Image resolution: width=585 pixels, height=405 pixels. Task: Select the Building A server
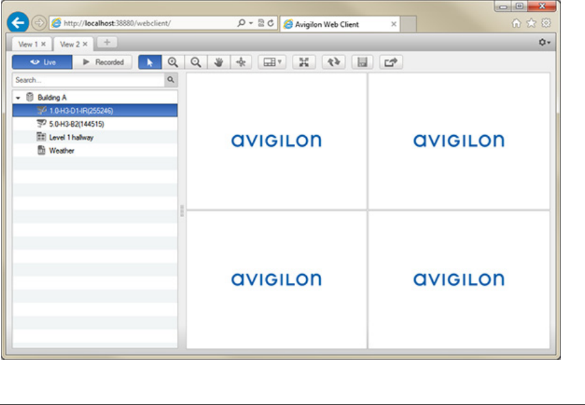pyautogui.click(x=52, y=97)
